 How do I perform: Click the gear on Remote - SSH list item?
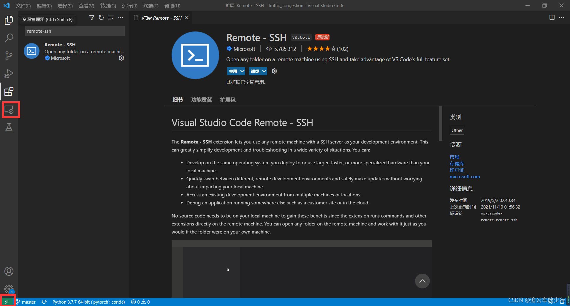[121, 58]
